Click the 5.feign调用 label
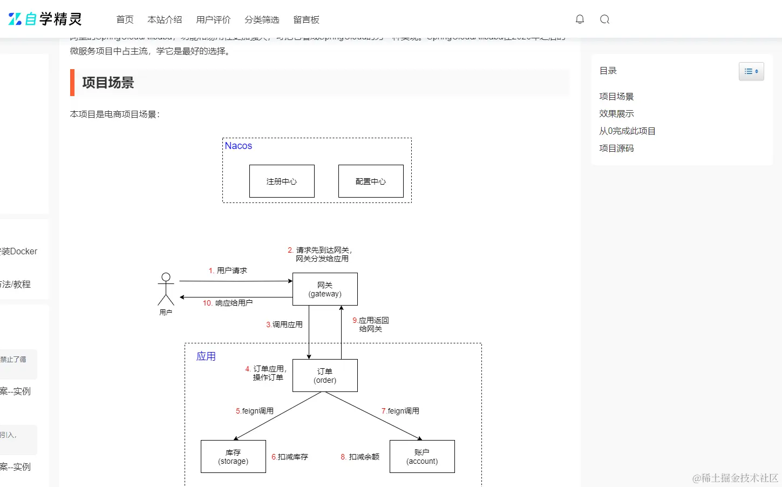The width and height of the screenshot is (782, 487). [x=255, y=411]
